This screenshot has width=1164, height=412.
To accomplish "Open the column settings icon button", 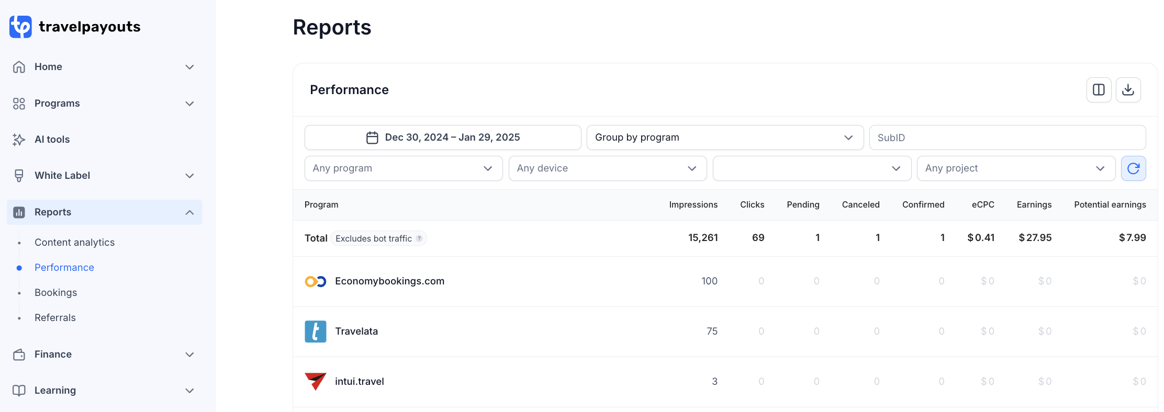I will tap(1099, 90).
